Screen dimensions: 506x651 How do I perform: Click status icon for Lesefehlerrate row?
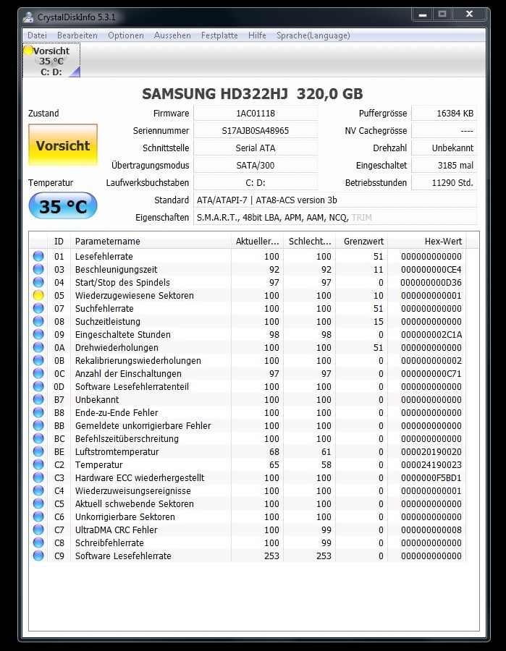coord(38,256)
